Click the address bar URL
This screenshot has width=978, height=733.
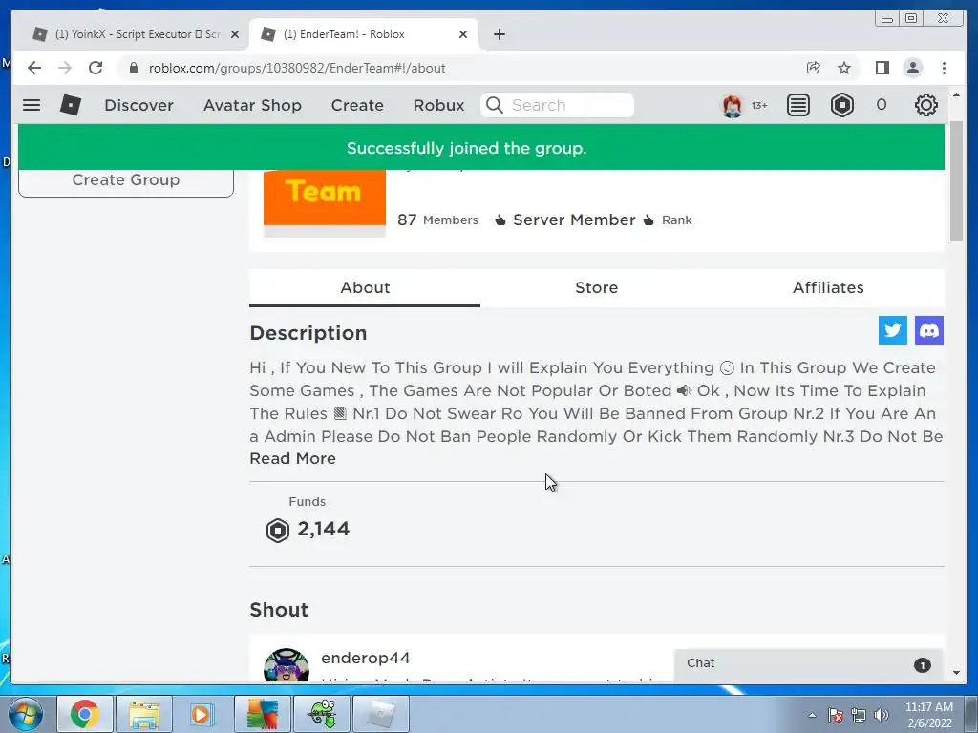click(297, 68)
